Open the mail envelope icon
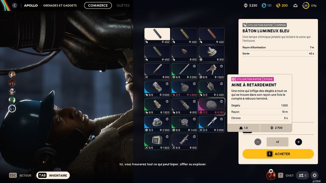The image size is (326, 183). pyautogui.click(x=295, y=6)
